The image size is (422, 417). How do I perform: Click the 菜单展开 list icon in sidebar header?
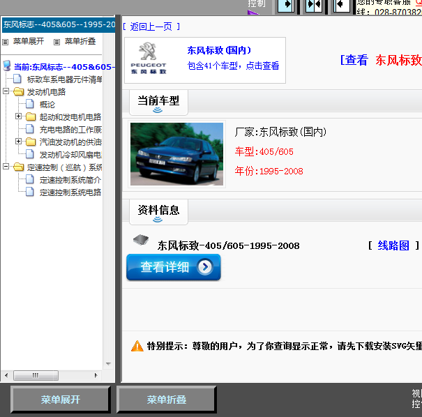(x=6, y=42)
